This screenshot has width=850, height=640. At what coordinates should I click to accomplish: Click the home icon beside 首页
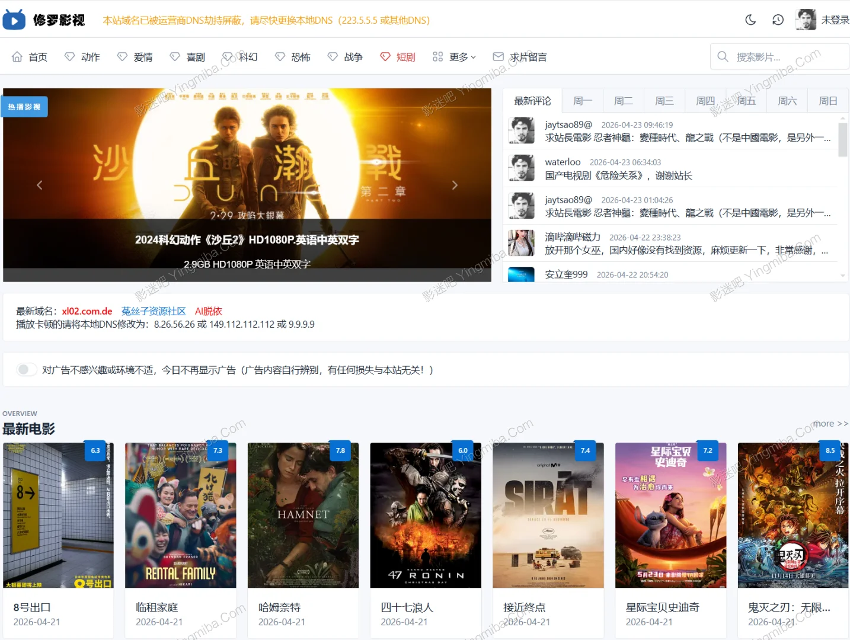click(17, 57)
